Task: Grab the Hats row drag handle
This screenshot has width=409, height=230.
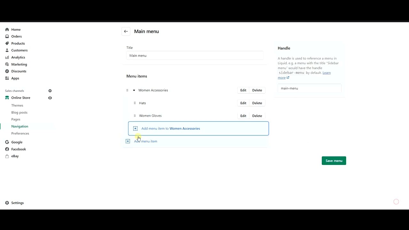Action: [x=135, y=103]
